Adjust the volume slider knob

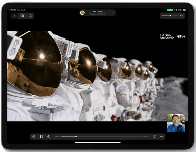[170, 16]
